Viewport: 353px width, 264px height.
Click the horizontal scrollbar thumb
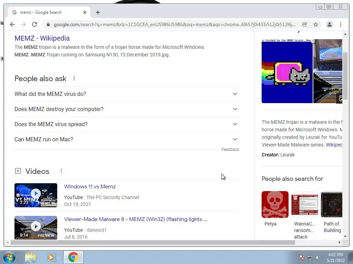click(x=153, y=242)
